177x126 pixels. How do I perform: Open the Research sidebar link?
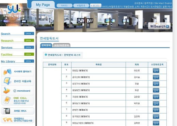coord(7,41)
